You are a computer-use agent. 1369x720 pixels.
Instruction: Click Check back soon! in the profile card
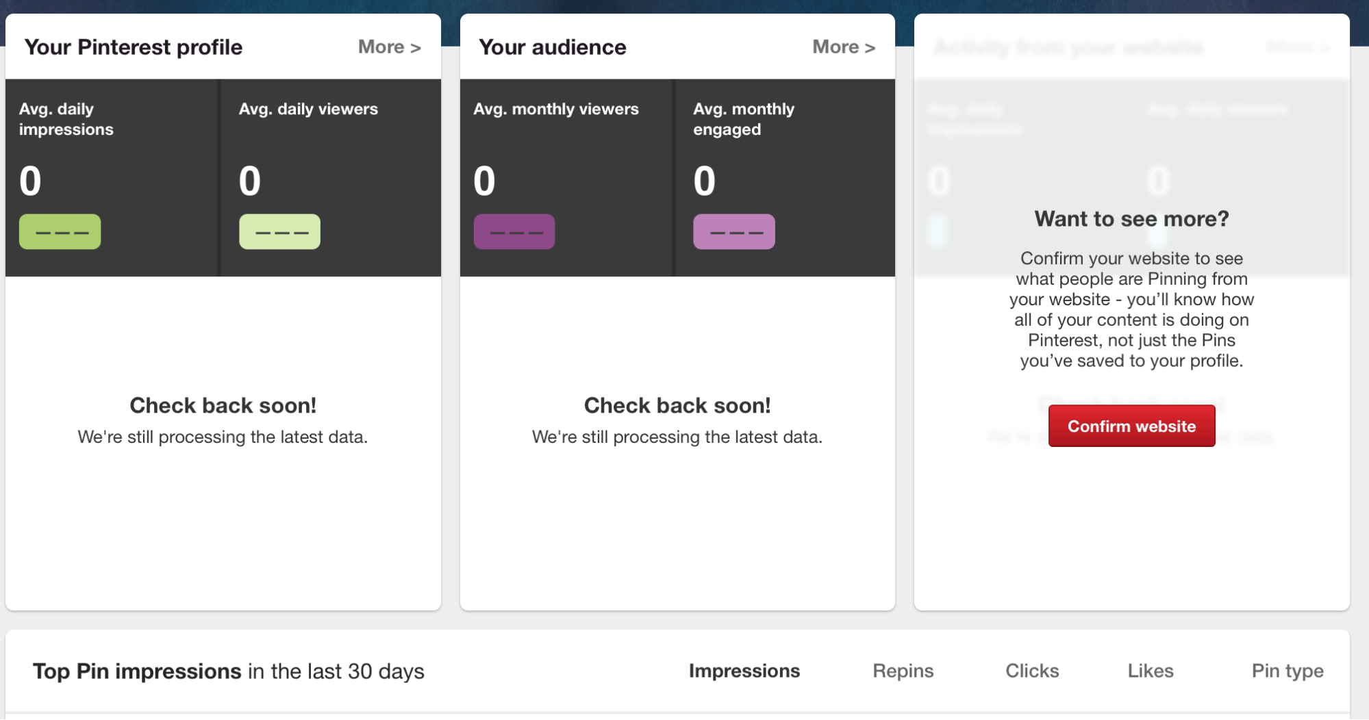coord(223,405)
